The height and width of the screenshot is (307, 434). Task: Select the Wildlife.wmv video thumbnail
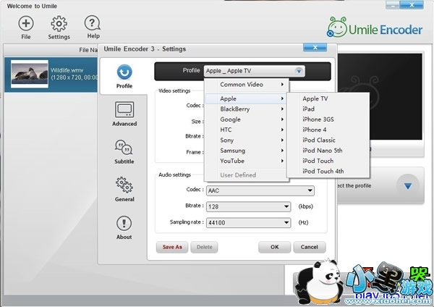[x=27, y=74]
